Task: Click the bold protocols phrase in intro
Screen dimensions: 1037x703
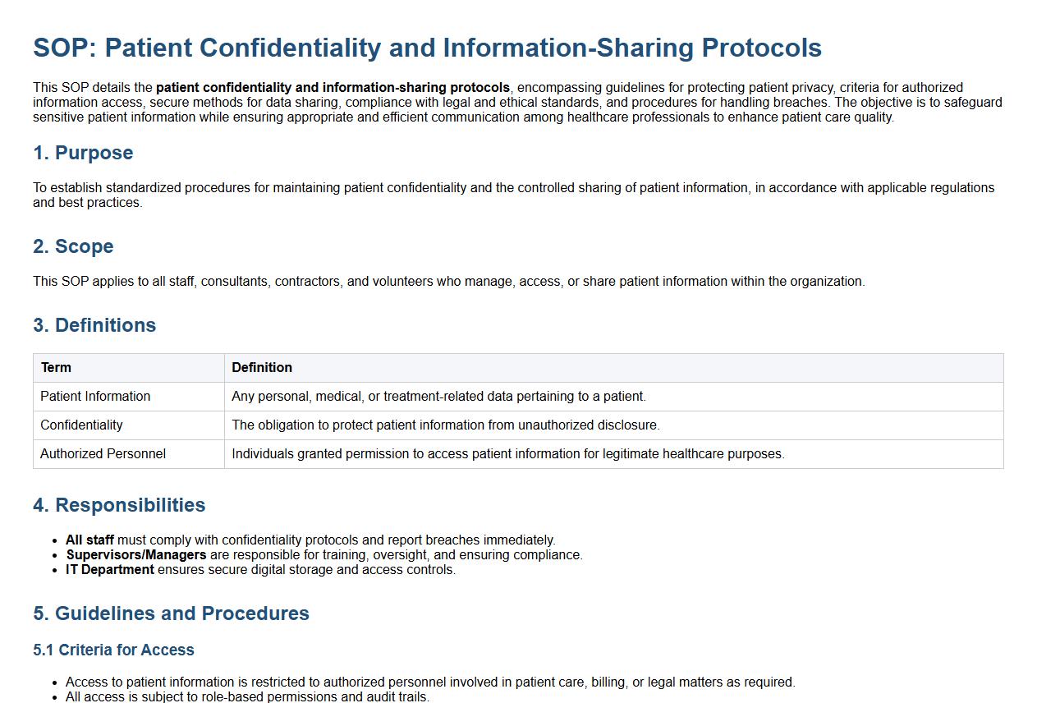Action: point(333,88)
